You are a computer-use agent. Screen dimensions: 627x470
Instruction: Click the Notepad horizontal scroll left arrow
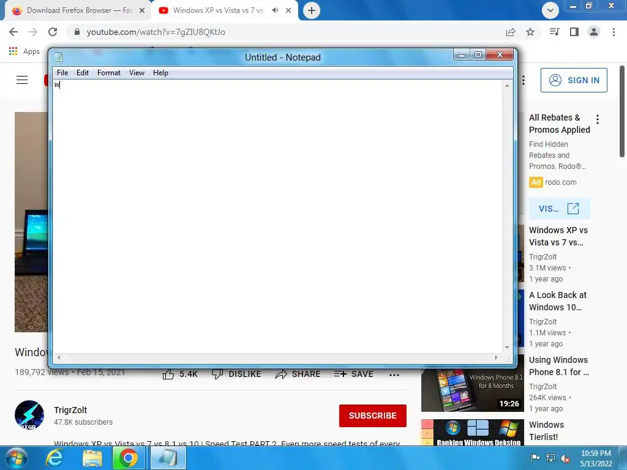point(59,357)
